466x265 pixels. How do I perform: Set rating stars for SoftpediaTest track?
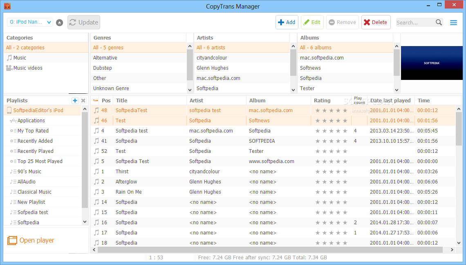click(331, 110)
